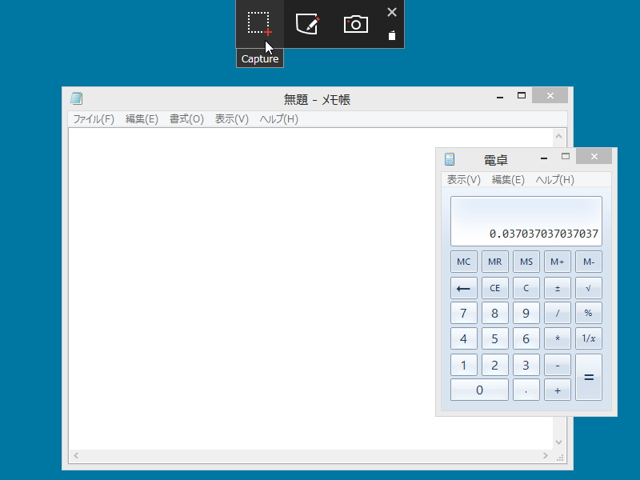Click the 4 key on the calculator
The height and width of the screenshot is (480, 640).
pyautogui.click(x=464, y=338)
